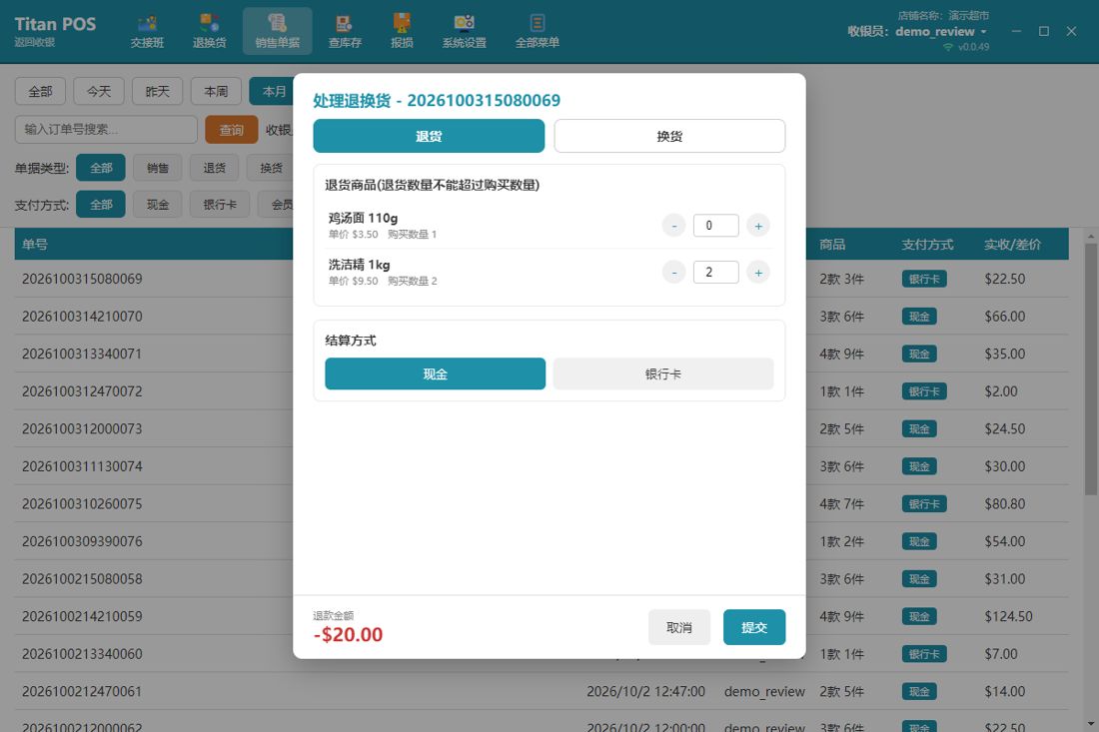The height and width of the screenshot is (732, 1099).
Task: Open the 报损 damage report icon
Action: pos(402,32)
